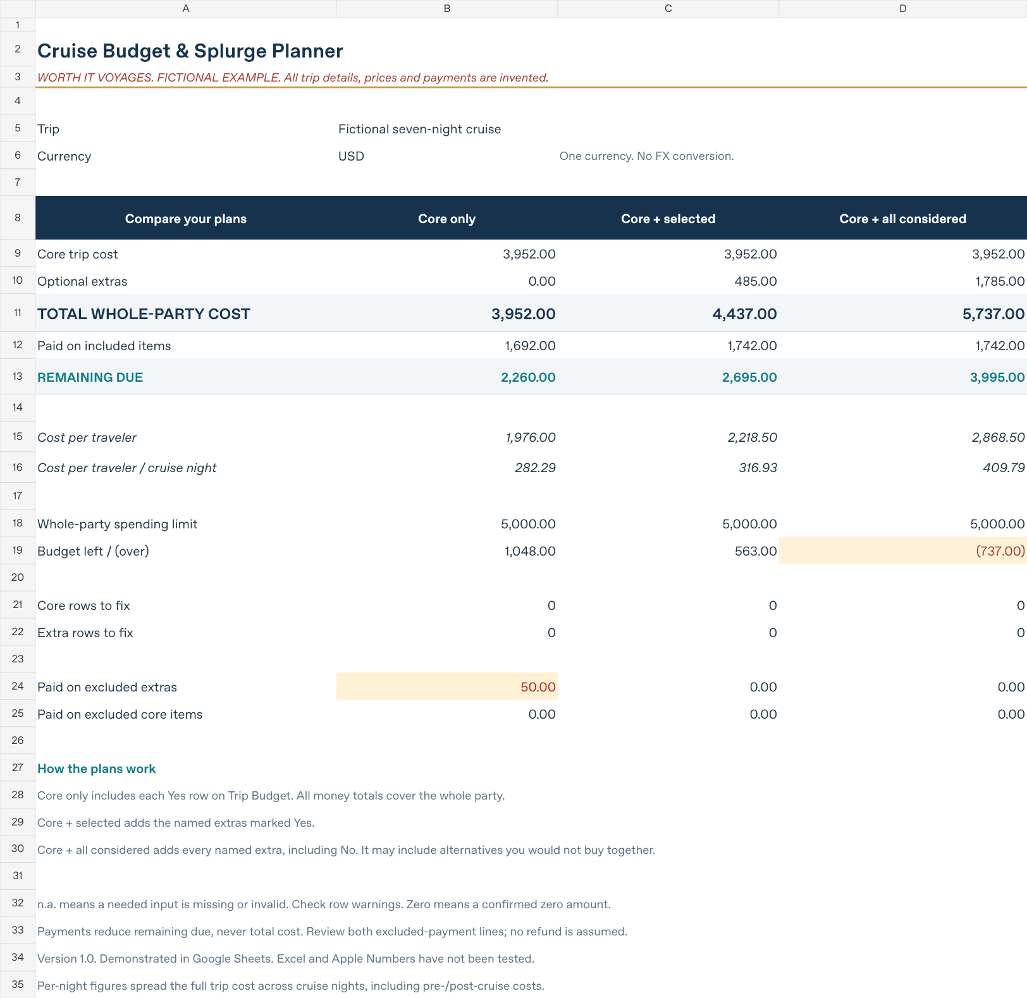Select column C header
Screen dimensions: 1027x998
668,9
